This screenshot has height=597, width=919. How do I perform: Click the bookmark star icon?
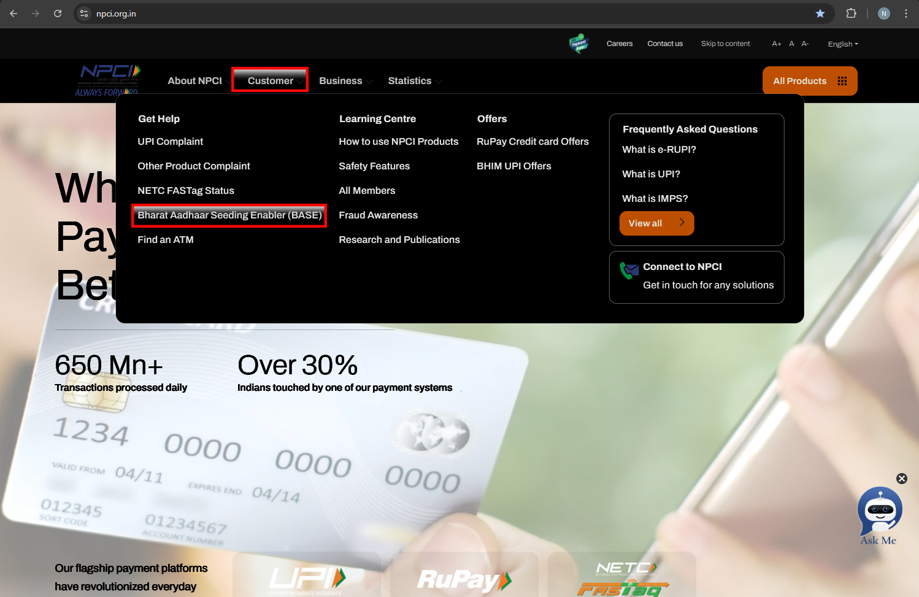(820, 13)
